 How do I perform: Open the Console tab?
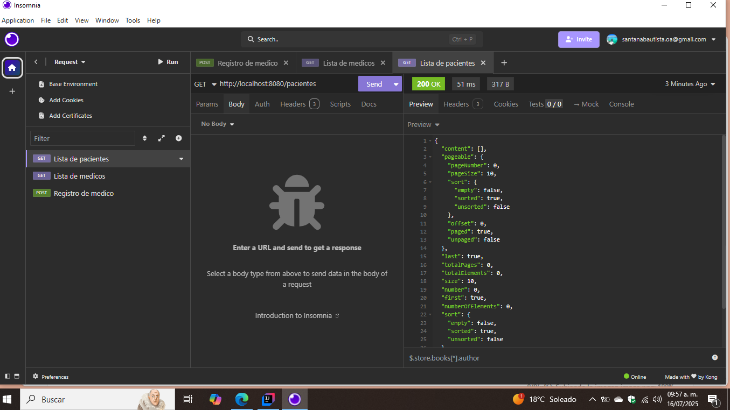click(x=621, y=104)
